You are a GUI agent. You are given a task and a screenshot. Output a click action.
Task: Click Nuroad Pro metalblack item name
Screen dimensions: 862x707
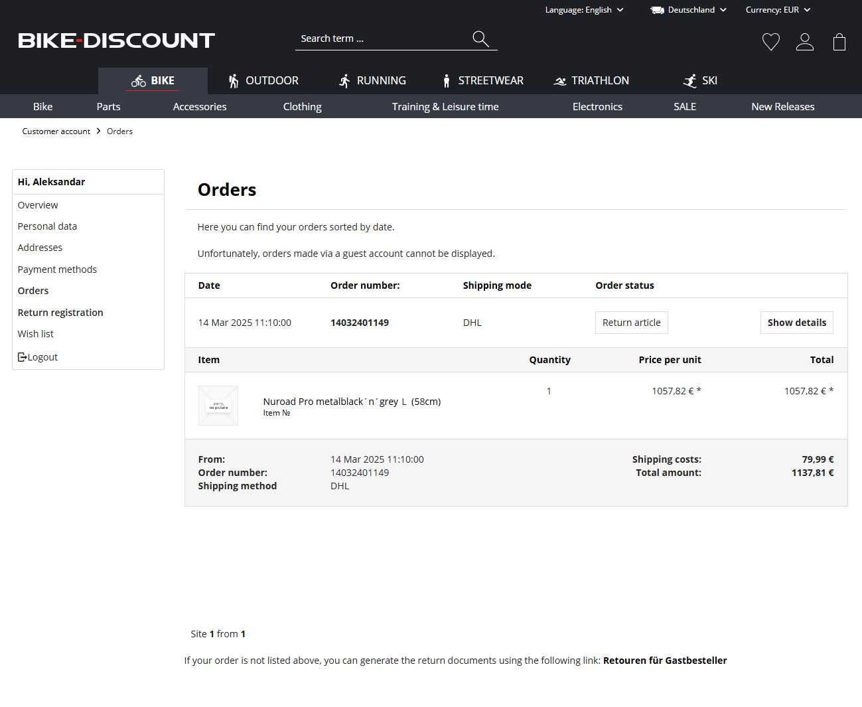(352, 402)
